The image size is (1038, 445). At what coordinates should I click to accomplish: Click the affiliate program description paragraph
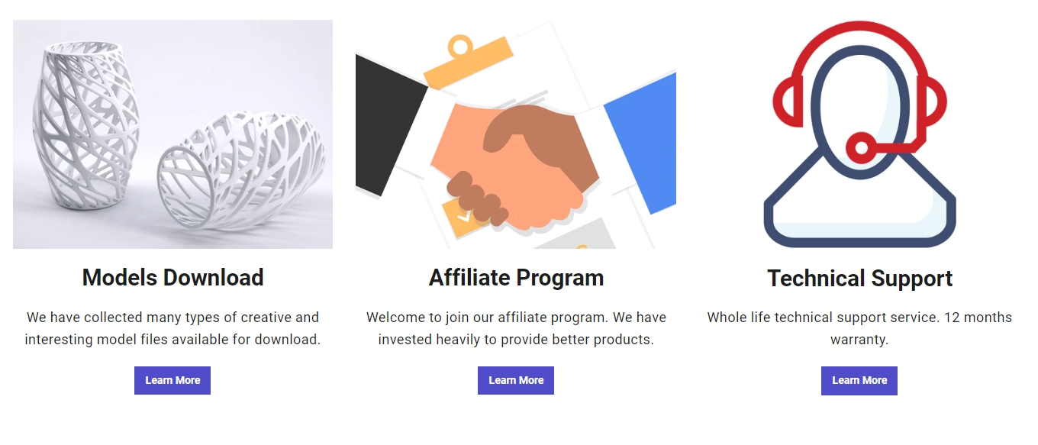pos(516,328)
